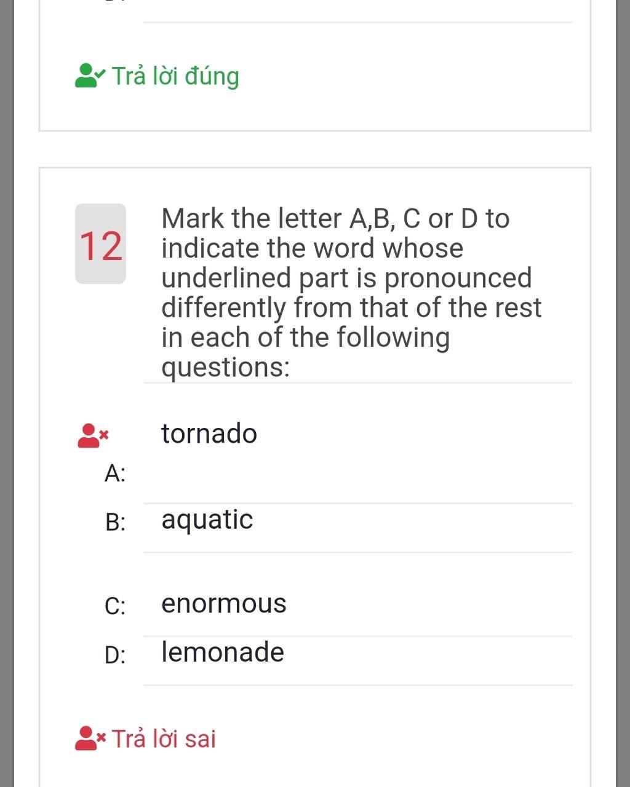
Task: Click the D: option label
Action: tap(115, 655)
